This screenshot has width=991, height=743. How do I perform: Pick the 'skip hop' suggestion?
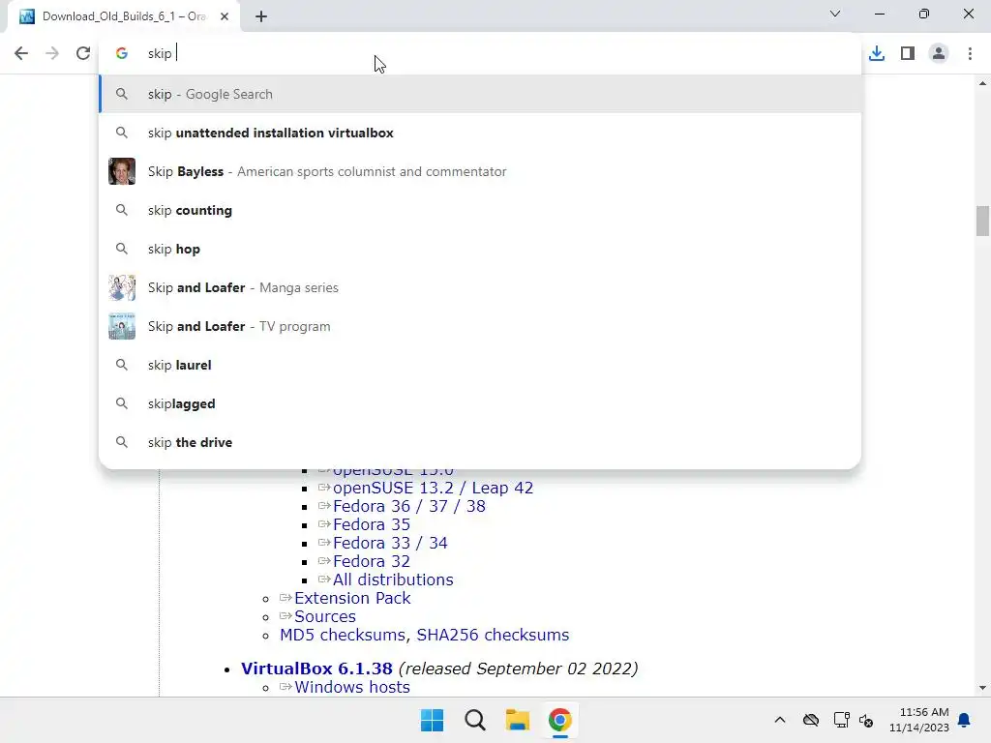click(480, 249)
